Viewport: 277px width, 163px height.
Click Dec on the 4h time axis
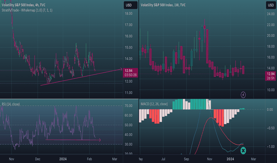(x=38, y=159)
